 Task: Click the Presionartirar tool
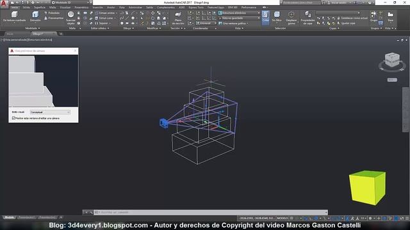click(54, 18)
